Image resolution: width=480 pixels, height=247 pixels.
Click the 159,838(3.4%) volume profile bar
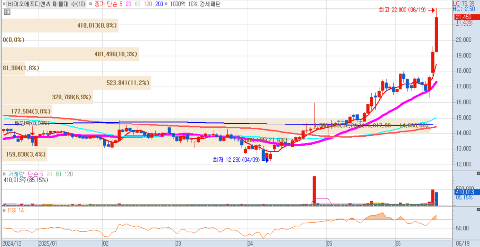(x=24, y=154)
